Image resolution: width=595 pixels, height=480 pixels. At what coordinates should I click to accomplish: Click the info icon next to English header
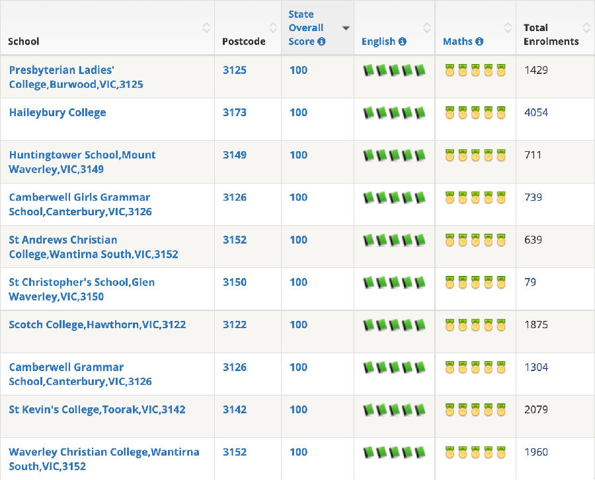click(x=402, y=42)
